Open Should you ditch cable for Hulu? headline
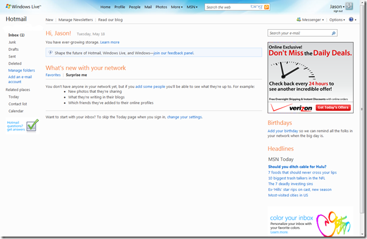Viewport: 367px width, 239px height. [297, 167]
